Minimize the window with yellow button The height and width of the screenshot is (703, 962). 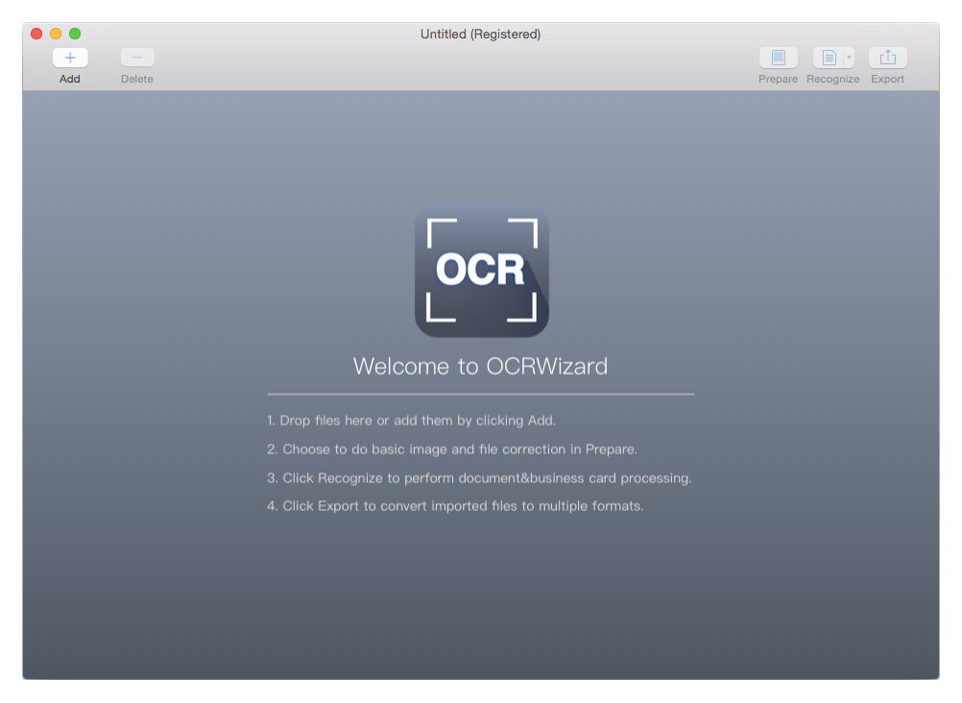tap(56, 34)
